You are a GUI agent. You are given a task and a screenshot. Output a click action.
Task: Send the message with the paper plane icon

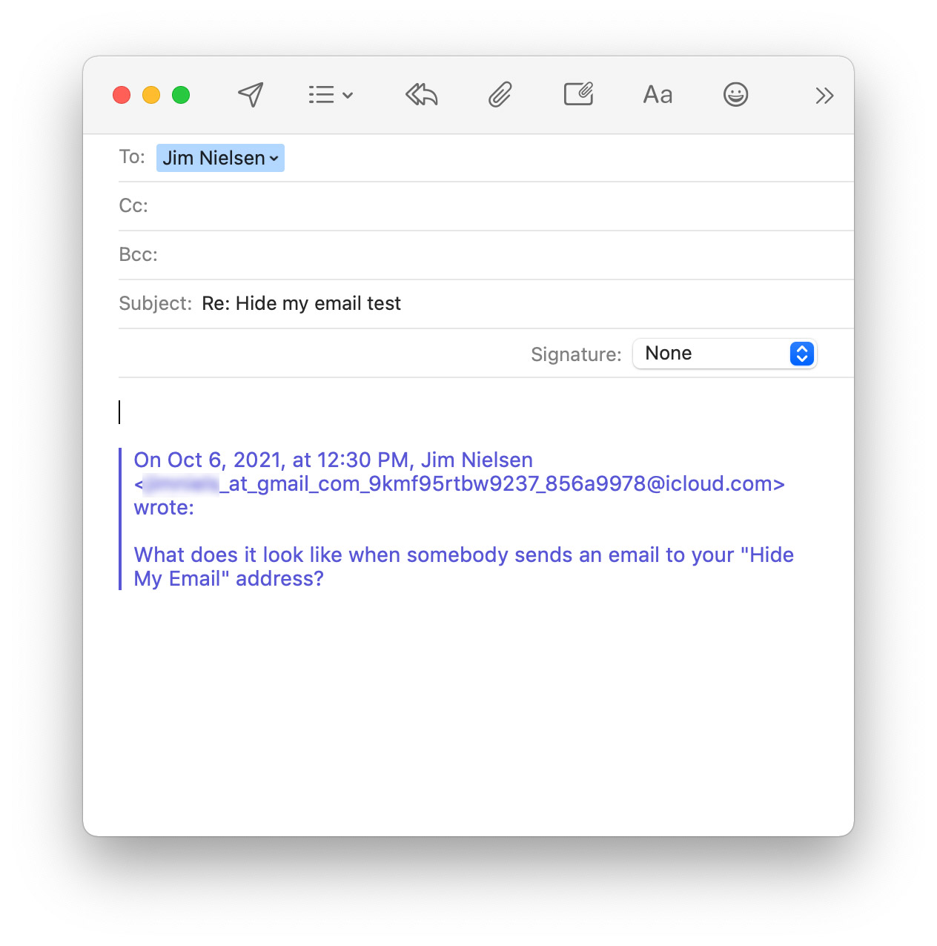251,95
